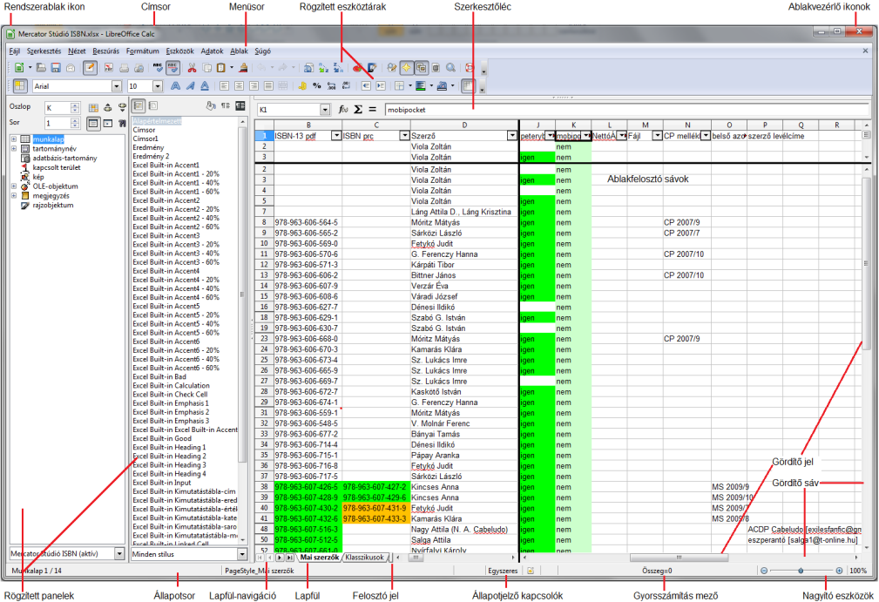The height and width of the screenshot is (602, 879).
Task: Click the Copy icon
Action: [x=206, y=68]
